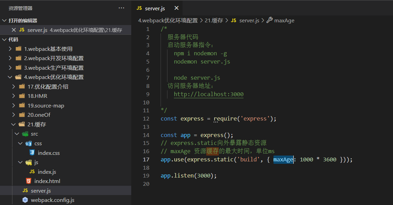This screenshot has width=393, height=205.
Task: Click the 'express' string on line 12
Action: (x=255, y=118)
